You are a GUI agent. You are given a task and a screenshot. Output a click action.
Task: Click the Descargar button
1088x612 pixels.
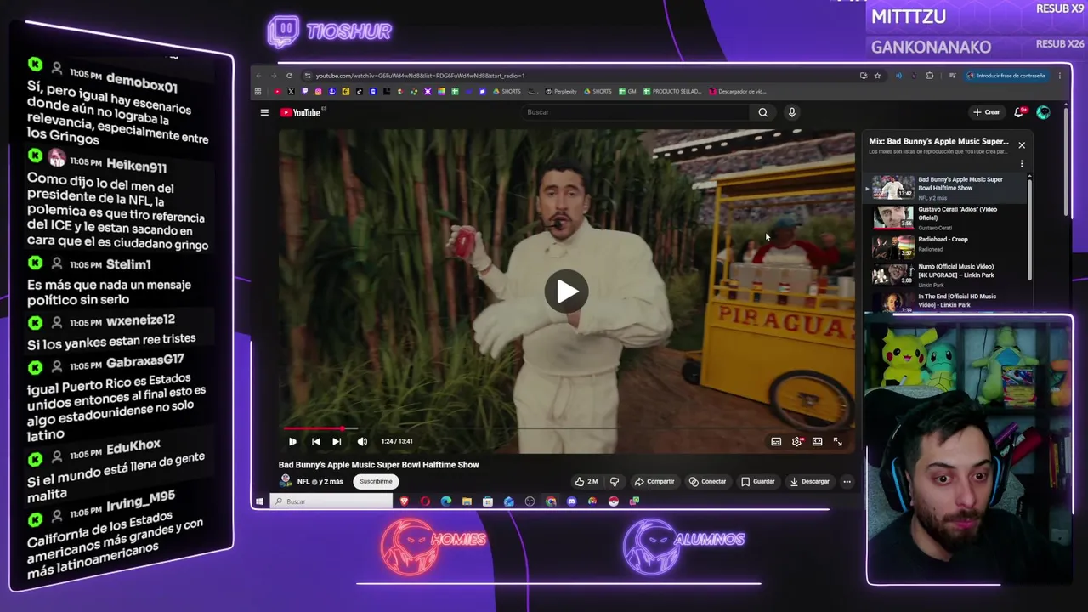point(809,482)
